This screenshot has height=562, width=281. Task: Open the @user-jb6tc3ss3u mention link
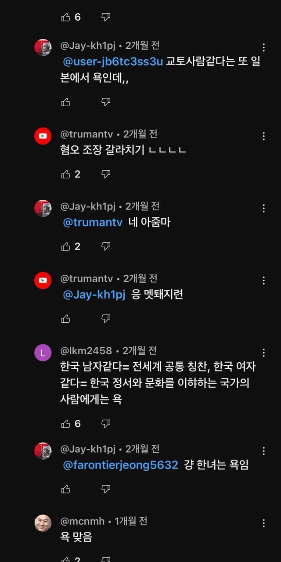pos(113,62)
